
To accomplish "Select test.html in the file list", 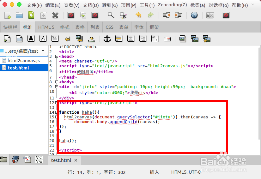I will (x=24, y=68).
